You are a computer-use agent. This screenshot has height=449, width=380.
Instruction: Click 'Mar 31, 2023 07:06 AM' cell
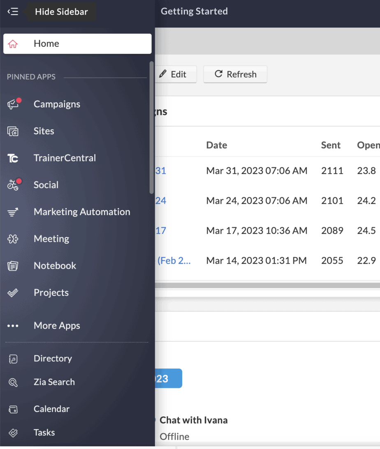point(257,170)
